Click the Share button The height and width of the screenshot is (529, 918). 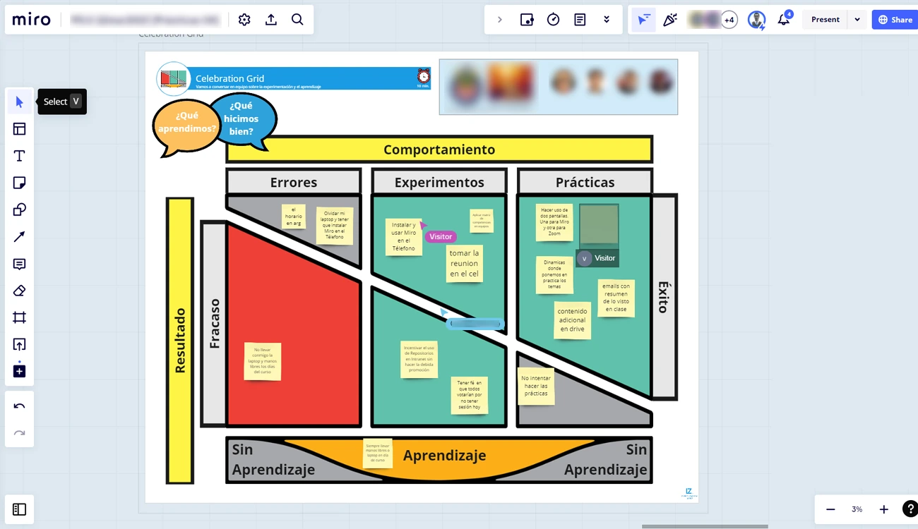click(x=895, y=20)
